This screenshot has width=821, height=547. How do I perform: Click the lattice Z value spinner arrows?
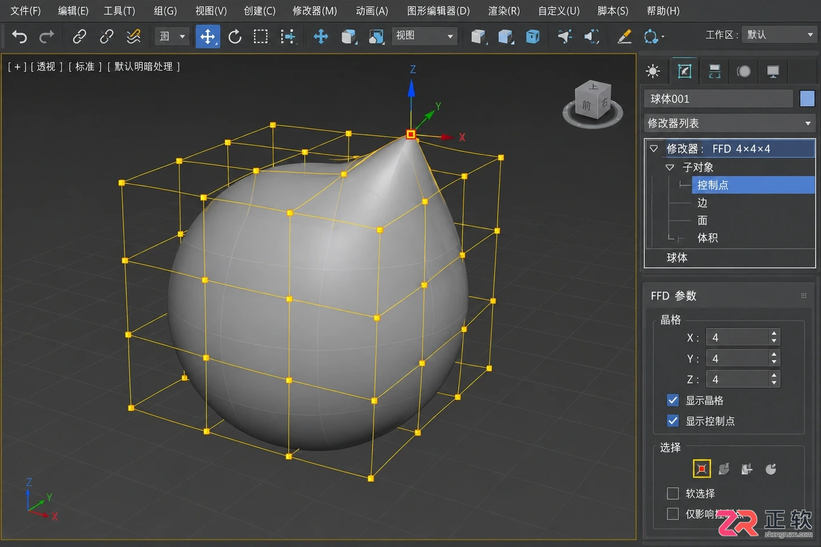point(774,379)
